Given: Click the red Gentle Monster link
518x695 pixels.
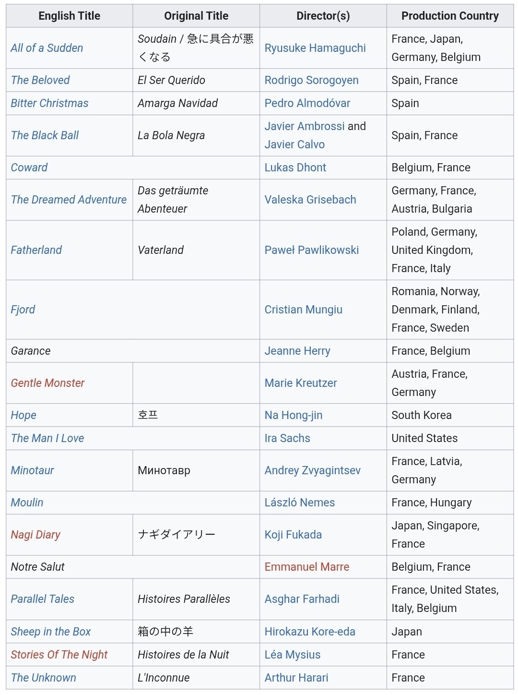Looking at the screenshot, I should (x=47, y=383).
